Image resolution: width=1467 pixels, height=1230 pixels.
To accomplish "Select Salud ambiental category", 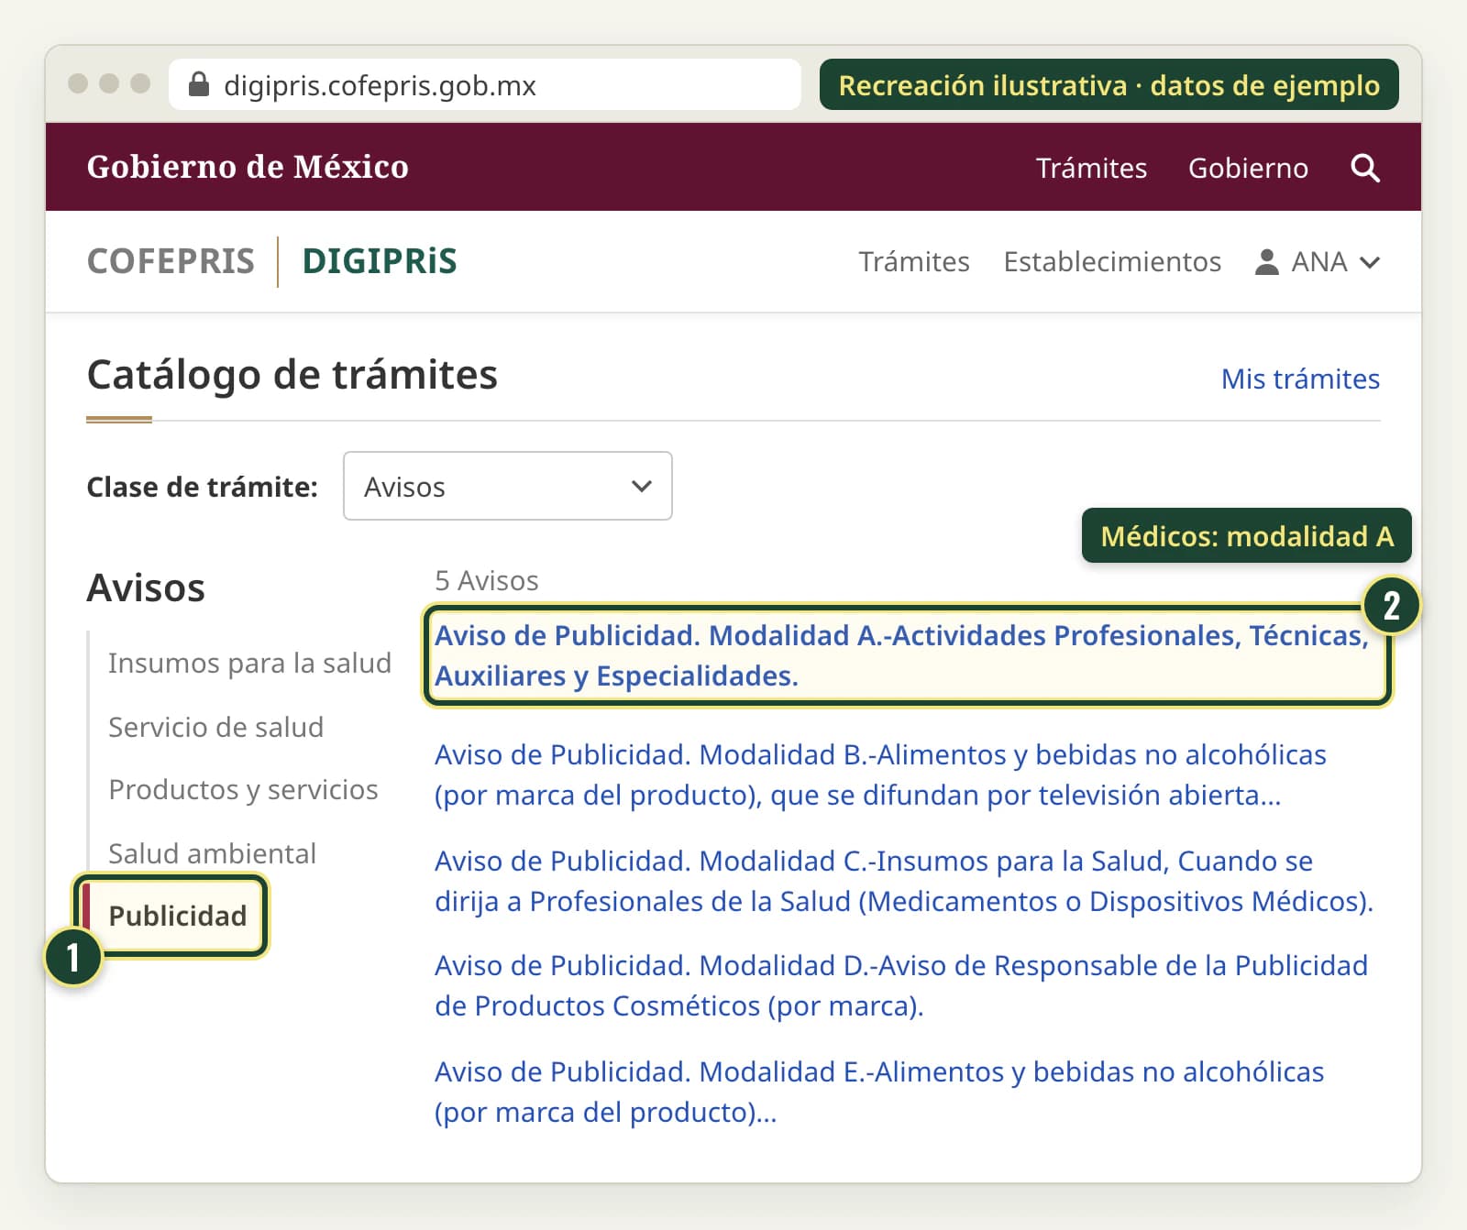I will (x=212, y=853).
